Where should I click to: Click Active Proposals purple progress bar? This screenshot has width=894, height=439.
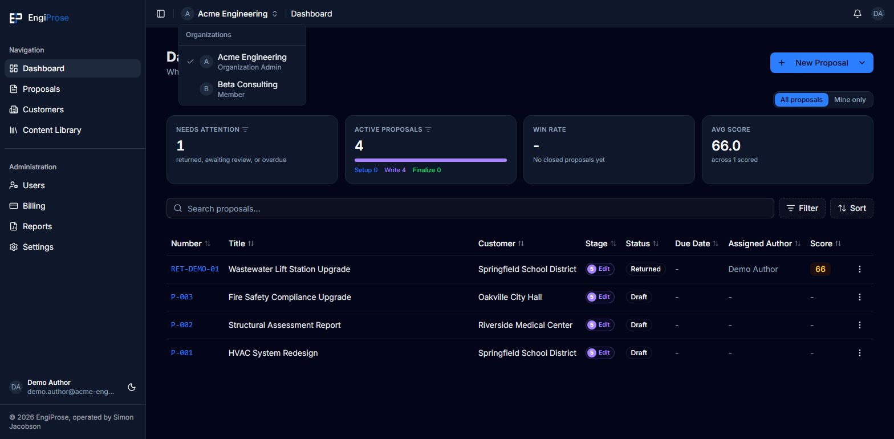point(430,160)
